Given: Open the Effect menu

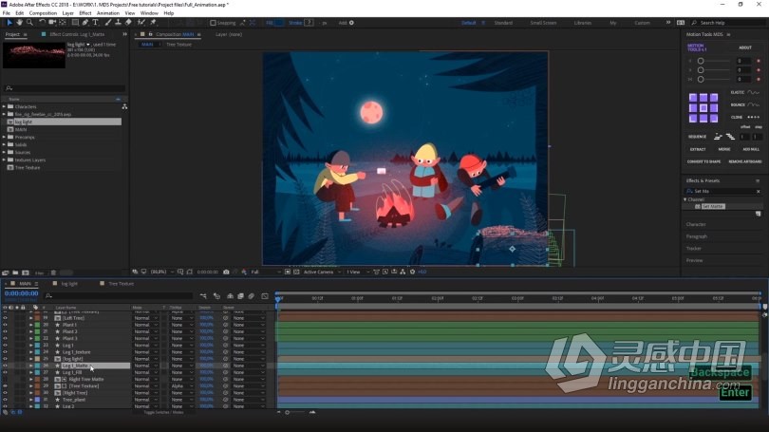Looking at the screenshot, I should [84, 13].
